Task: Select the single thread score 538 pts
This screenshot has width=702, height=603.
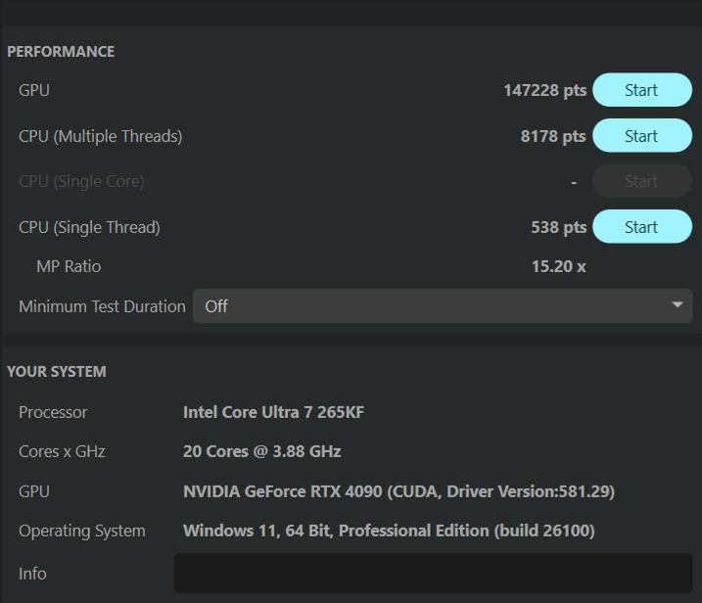Action: pyautogui.click(x=559, y=227)
